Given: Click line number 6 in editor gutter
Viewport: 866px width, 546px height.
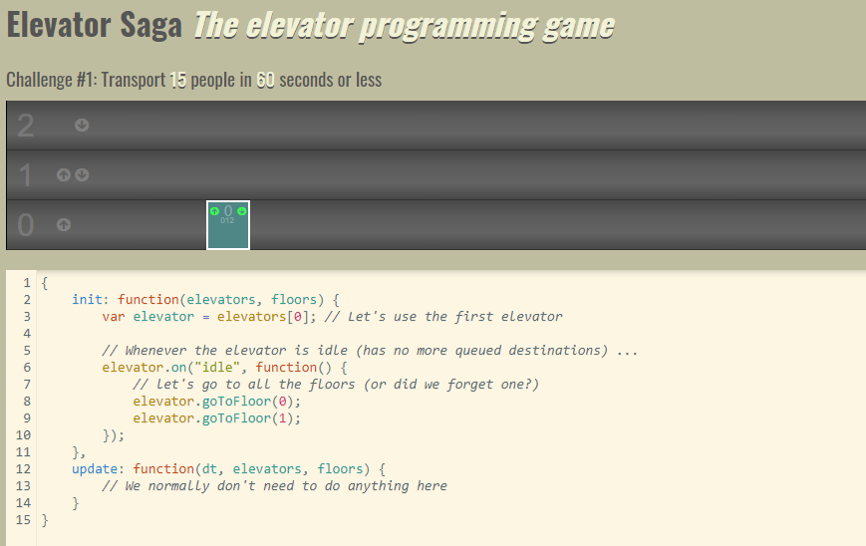Looking at the screenshot, I should 27,368.
